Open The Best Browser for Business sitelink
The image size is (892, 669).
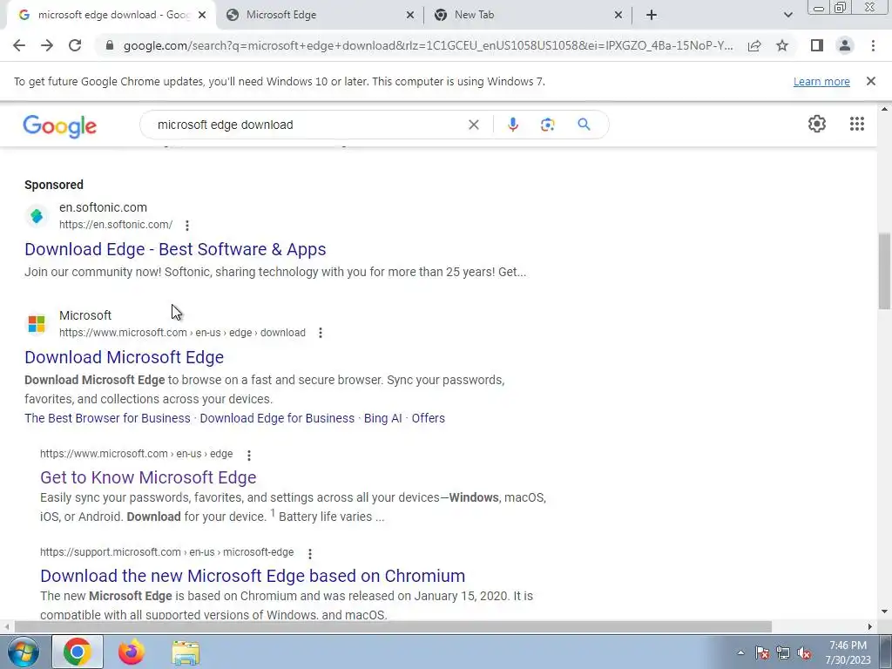point(107,418)
